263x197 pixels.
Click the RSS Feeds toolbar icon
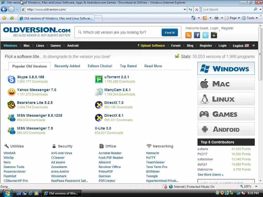(x=205, y=18)
